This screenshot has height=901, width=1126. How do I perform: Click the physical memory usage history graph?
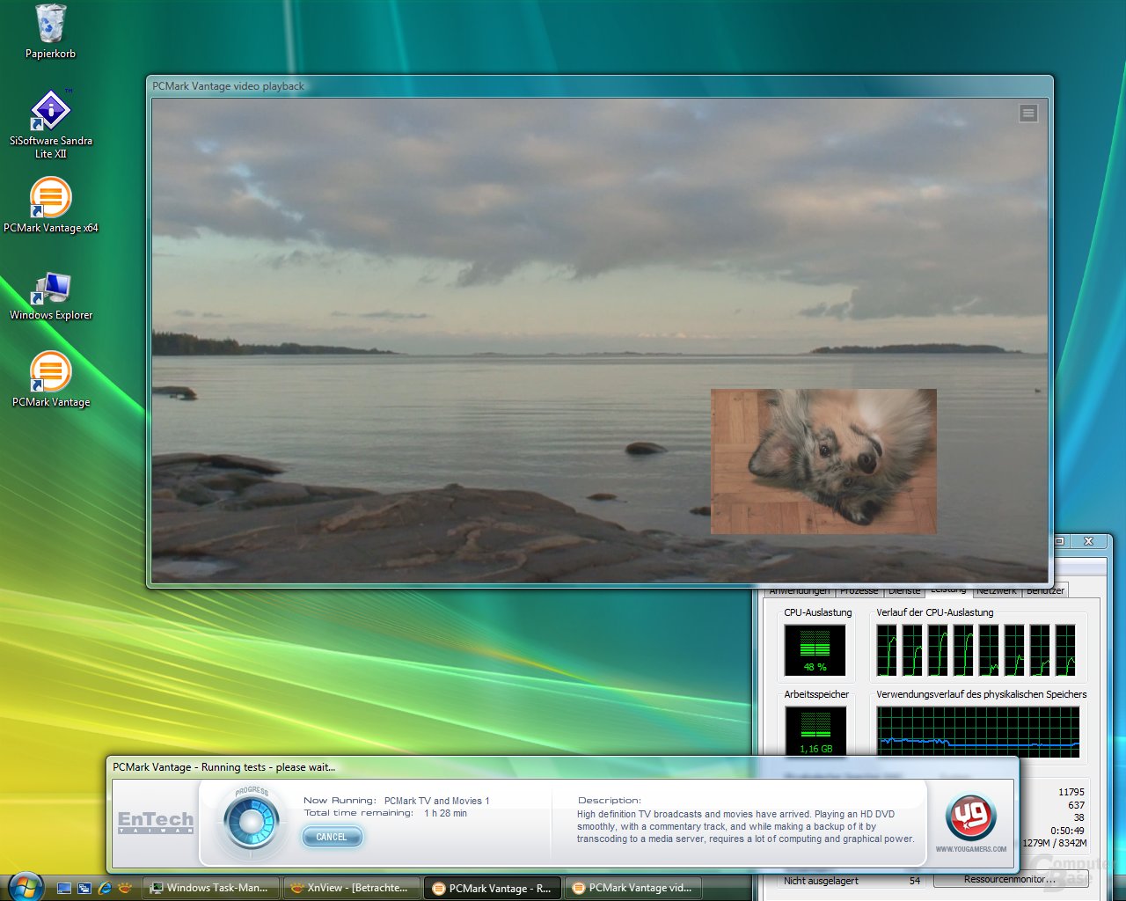(977, 730)
